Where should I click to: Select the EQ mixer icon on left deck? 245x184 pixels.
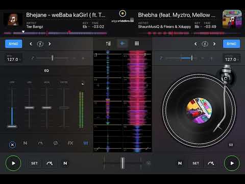click(86, 143)
